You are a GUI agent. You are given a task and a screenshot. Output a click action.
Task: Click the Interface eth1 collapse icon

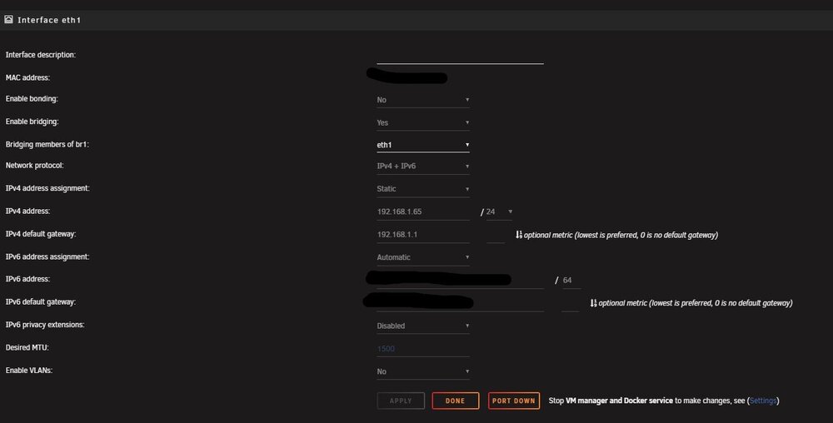[8, 20]
